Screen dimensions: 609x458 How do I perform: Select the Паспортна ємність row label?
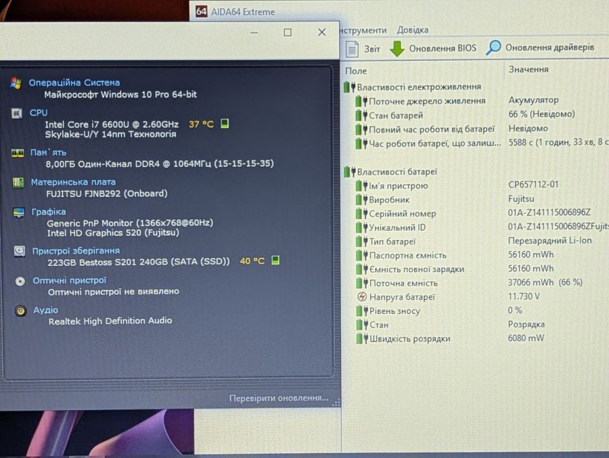click(407, 255)
